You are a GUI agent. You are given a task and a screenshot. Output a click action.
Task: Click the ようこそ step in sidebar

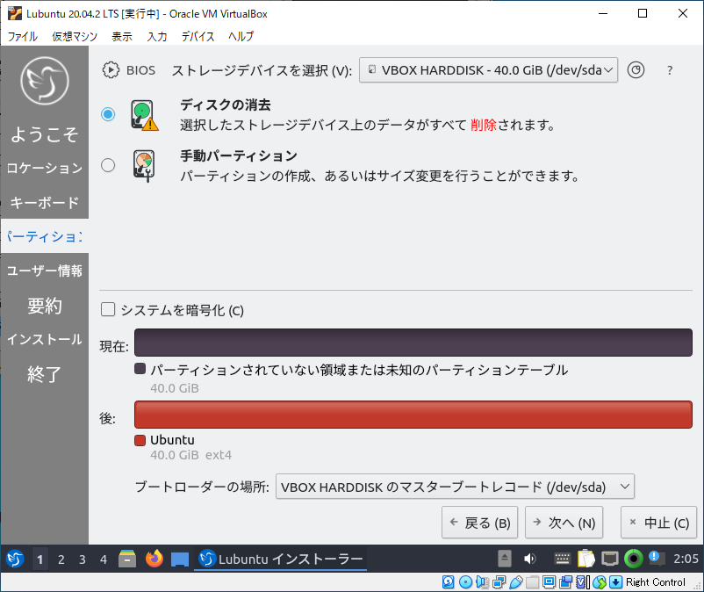[45, 134]
